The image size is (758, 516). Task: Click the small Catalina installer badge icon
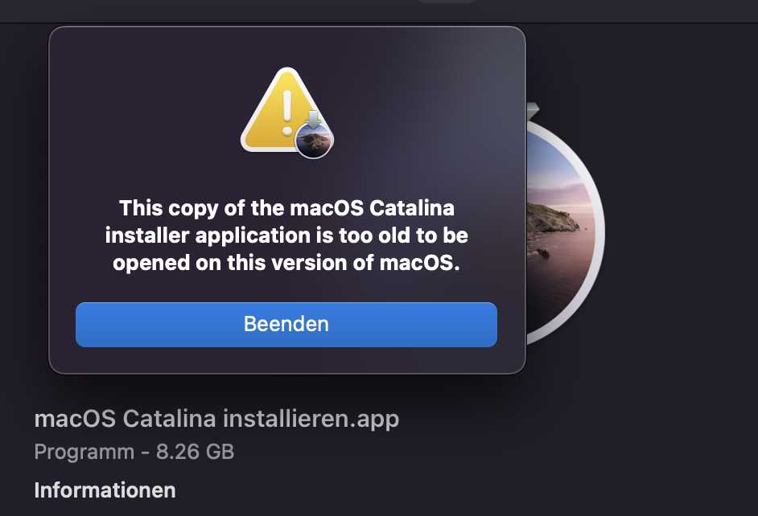pyautogui.click(x=315, y=141)
